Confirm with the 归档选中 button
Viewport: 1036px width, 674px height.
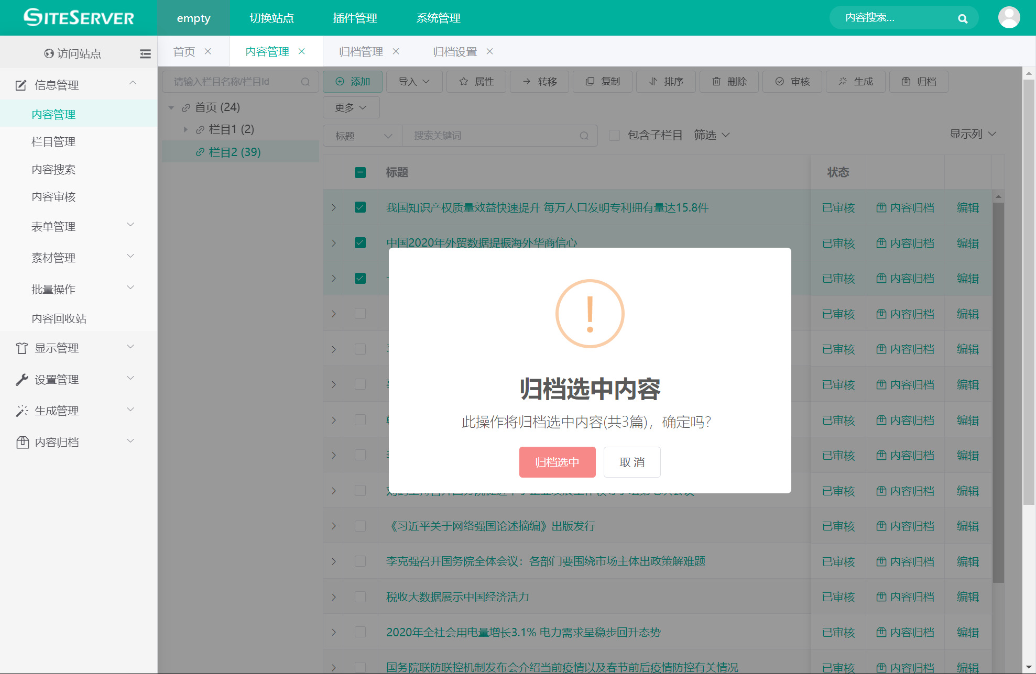pyautogui.click(x=557, y=462)
